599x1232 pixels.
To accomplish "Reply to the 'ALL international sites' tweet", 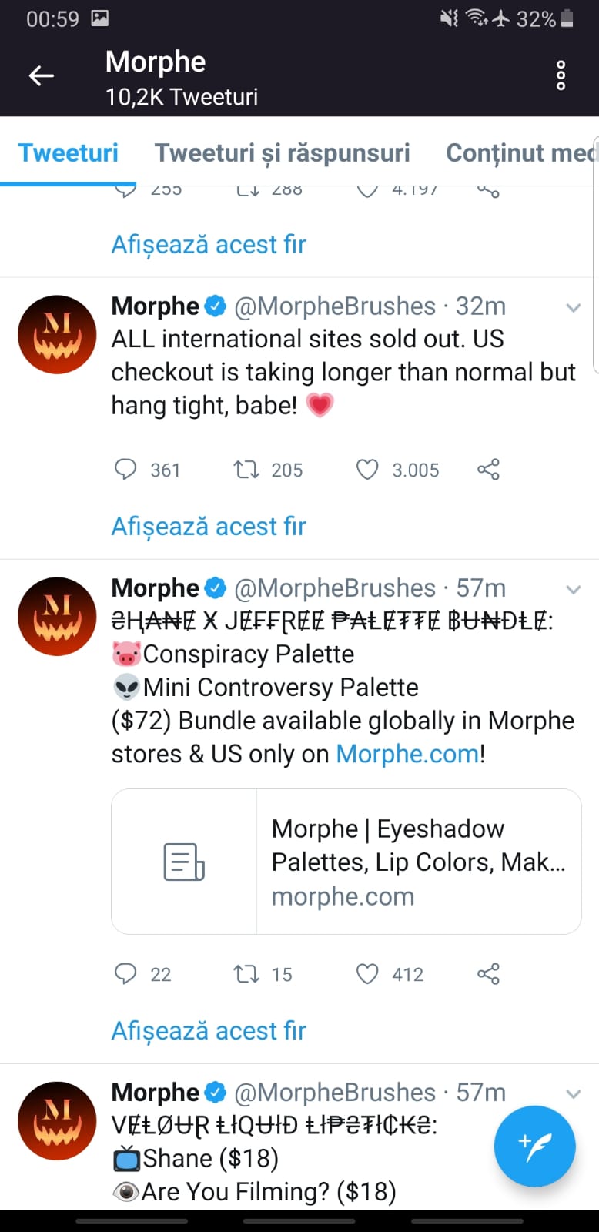I will point(125,469).
